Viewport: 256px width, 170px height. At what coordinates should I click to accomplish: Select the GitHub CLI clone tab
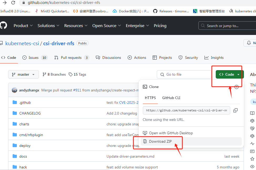coord(171,98)
